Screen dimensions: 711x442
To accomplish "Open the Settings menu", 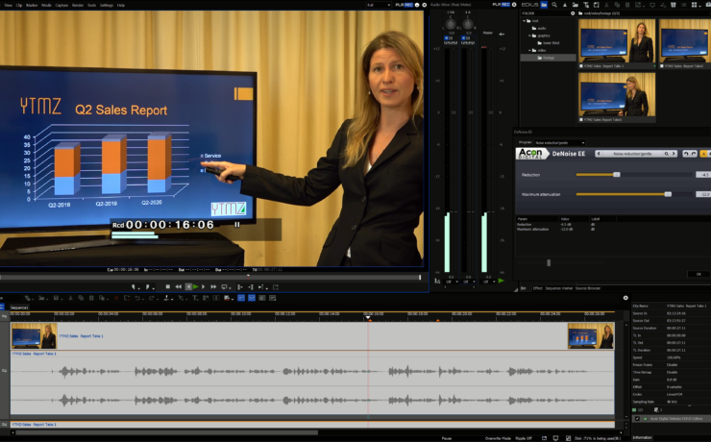I will tap(106, 5).
